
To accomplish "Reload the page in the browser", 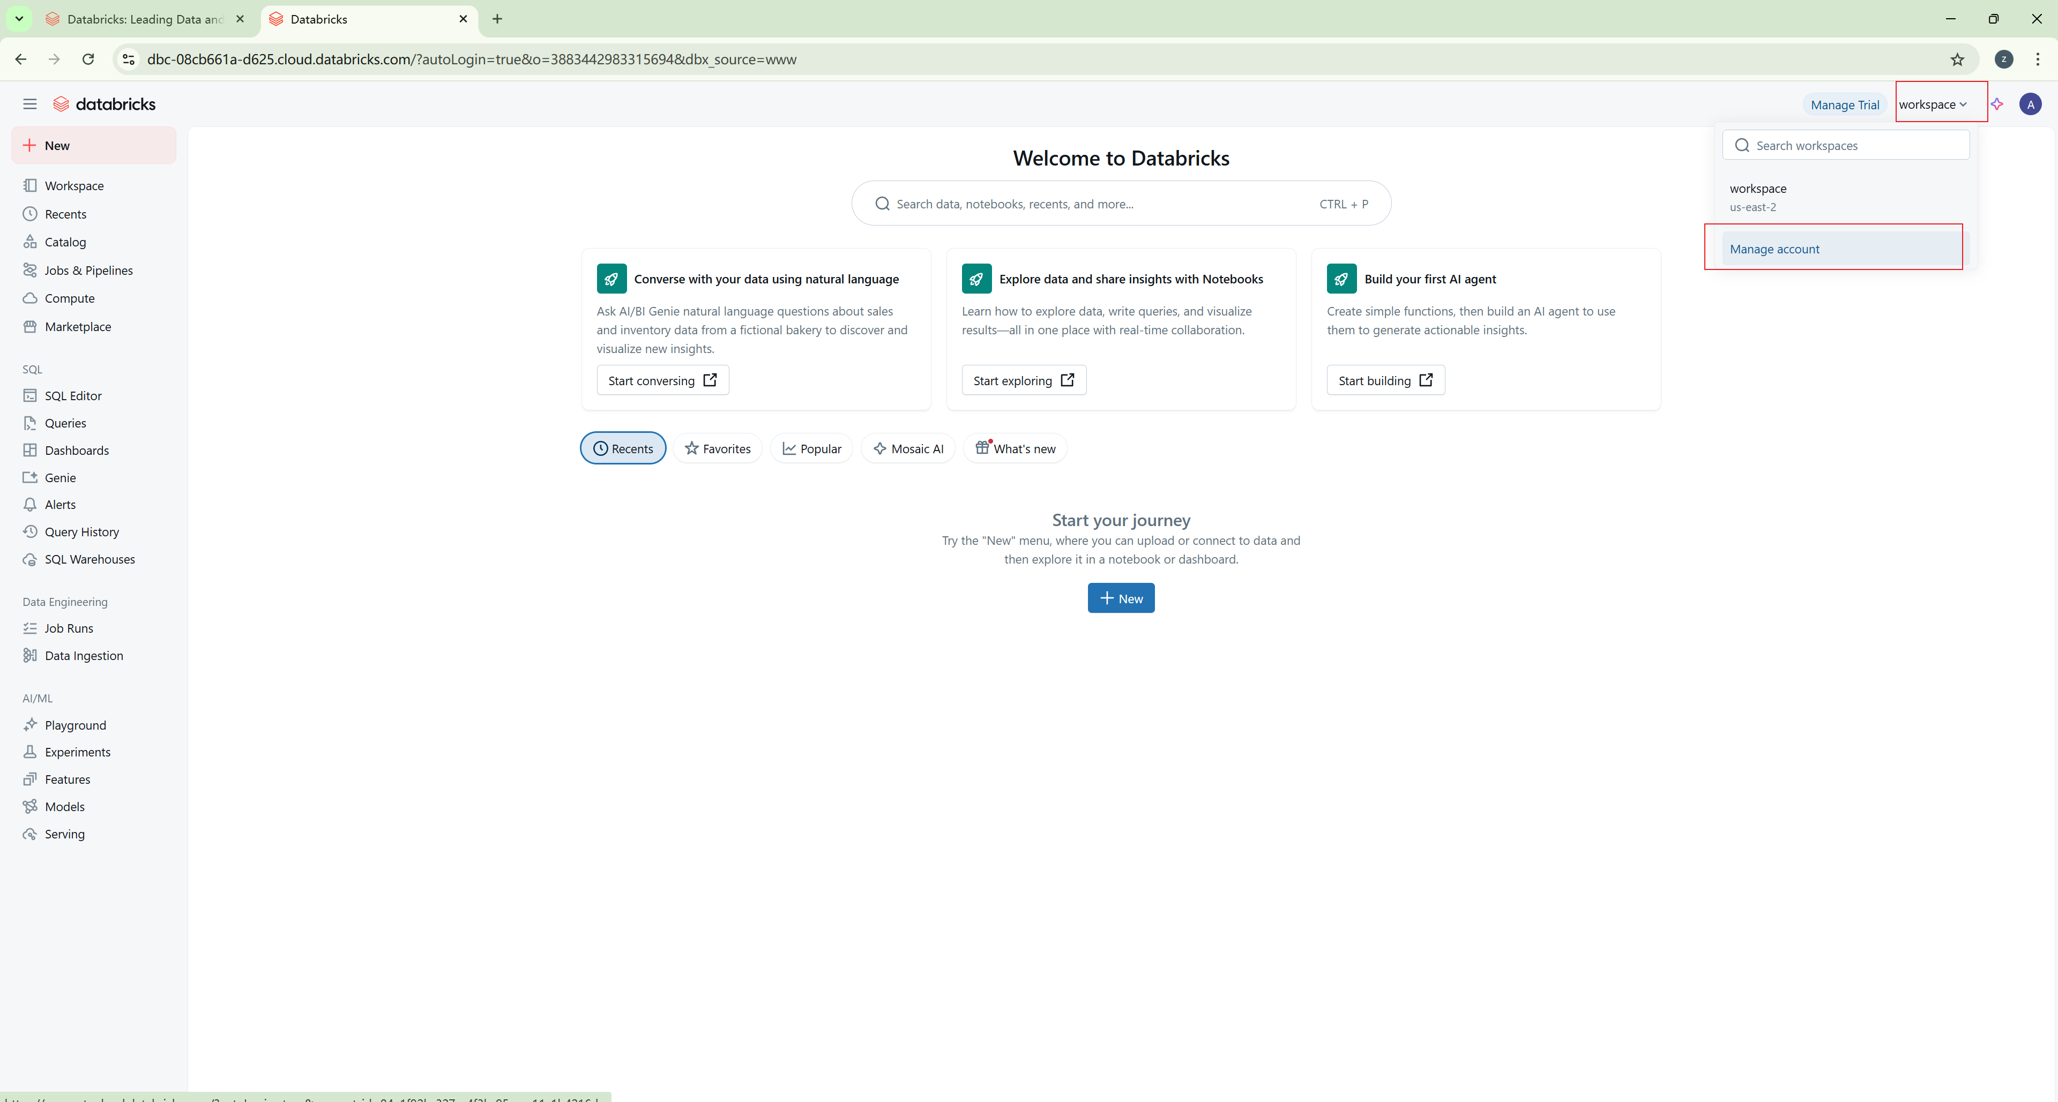I will click(88, 59).
